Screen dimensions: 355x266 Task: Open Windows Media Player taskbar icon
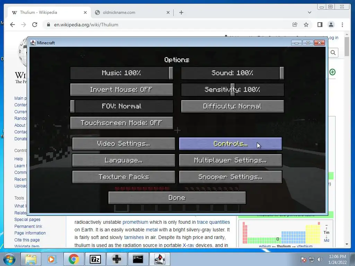[51, 259]
